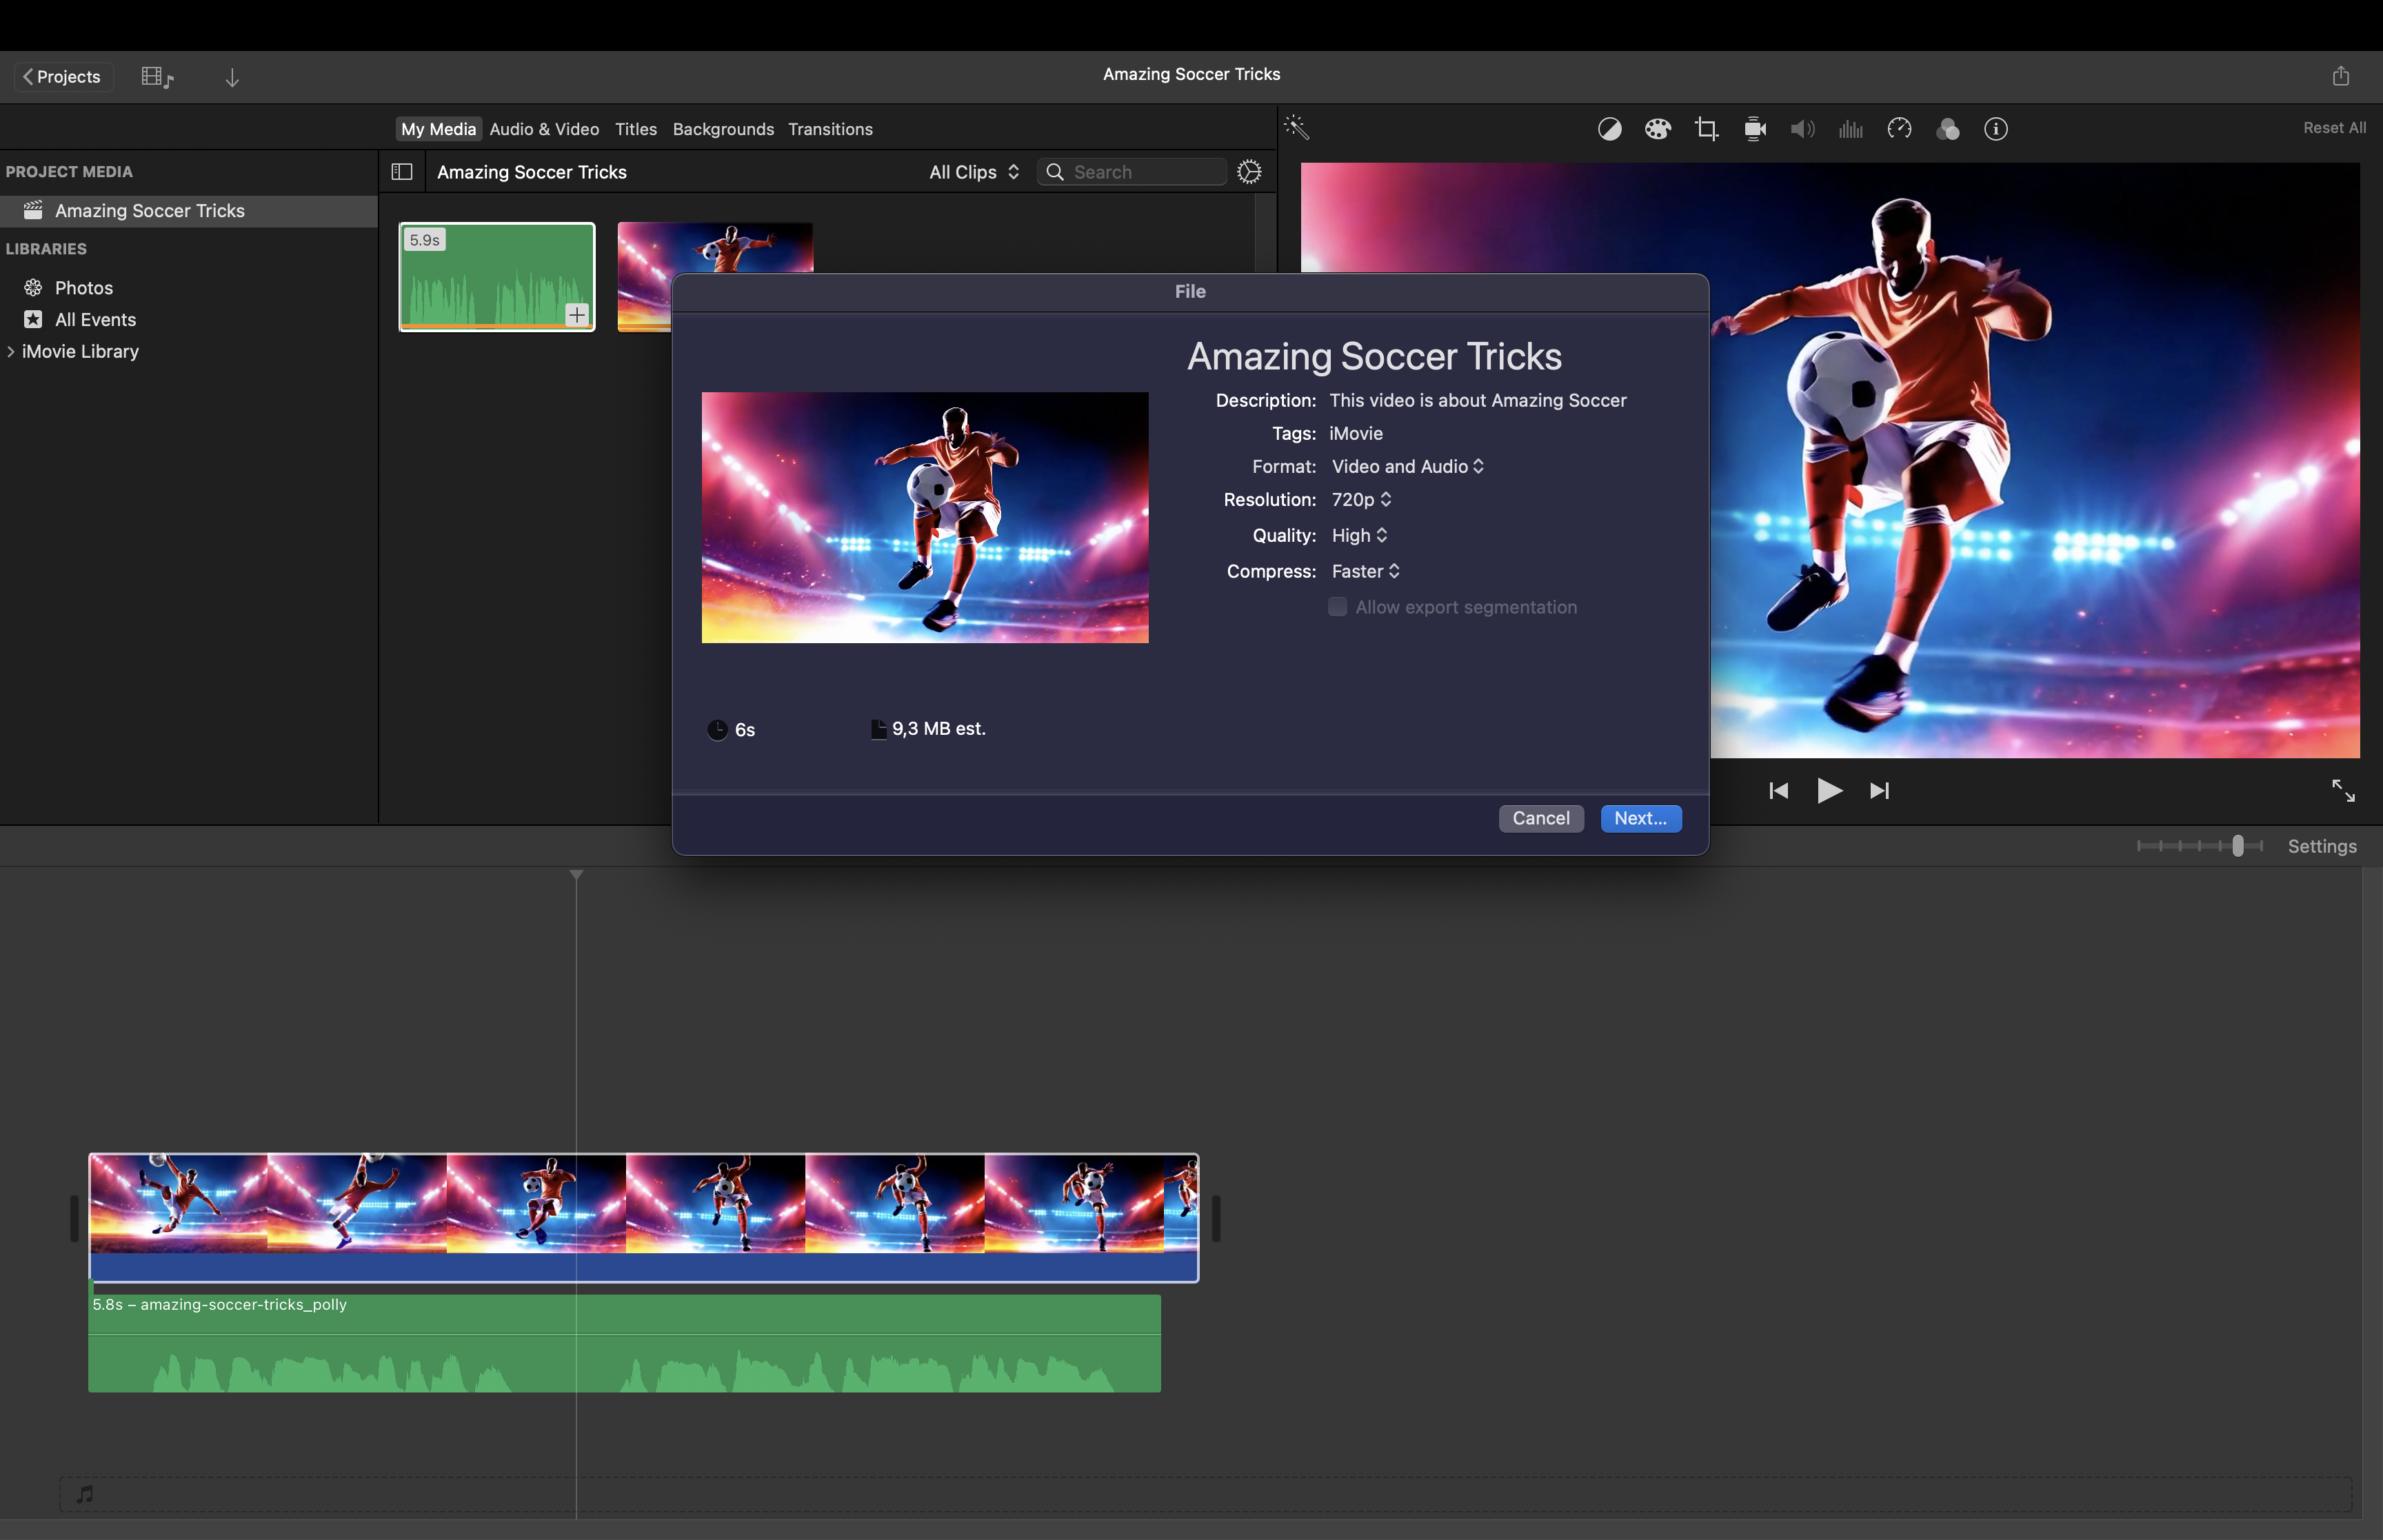The image size is (2383, 1540).
Task: Click the right trim handle of timeline clip
Action: click(1216, 1218)
